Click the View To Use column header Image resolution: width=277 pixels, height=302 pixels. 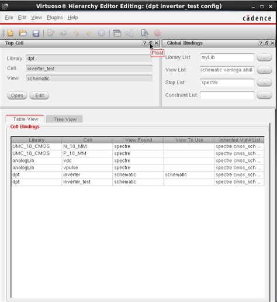(x=189, y=140)
